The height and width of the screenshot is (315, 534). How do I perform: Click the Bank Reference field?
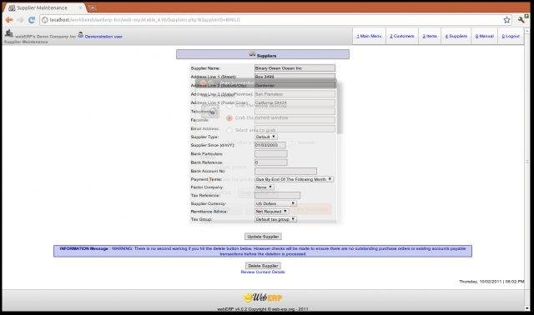tap(270, 162)
